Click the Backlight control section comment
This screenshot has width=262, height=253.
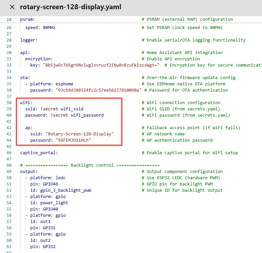coord(90,165)
